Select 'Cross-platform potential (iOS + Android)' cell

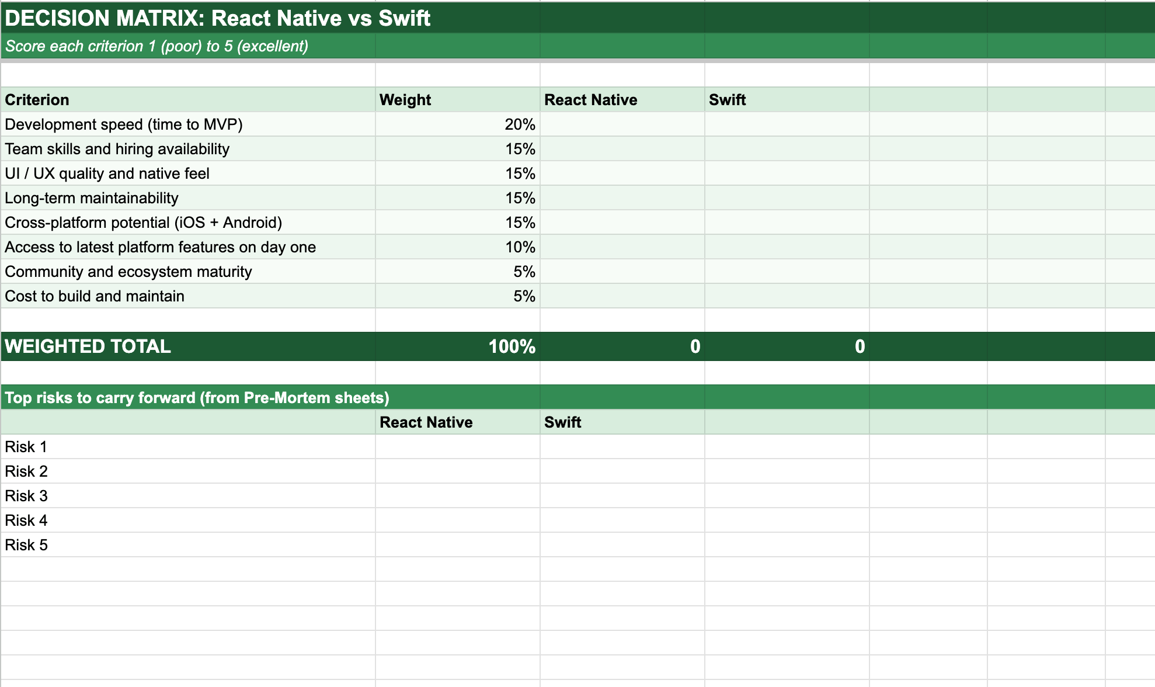188,223
